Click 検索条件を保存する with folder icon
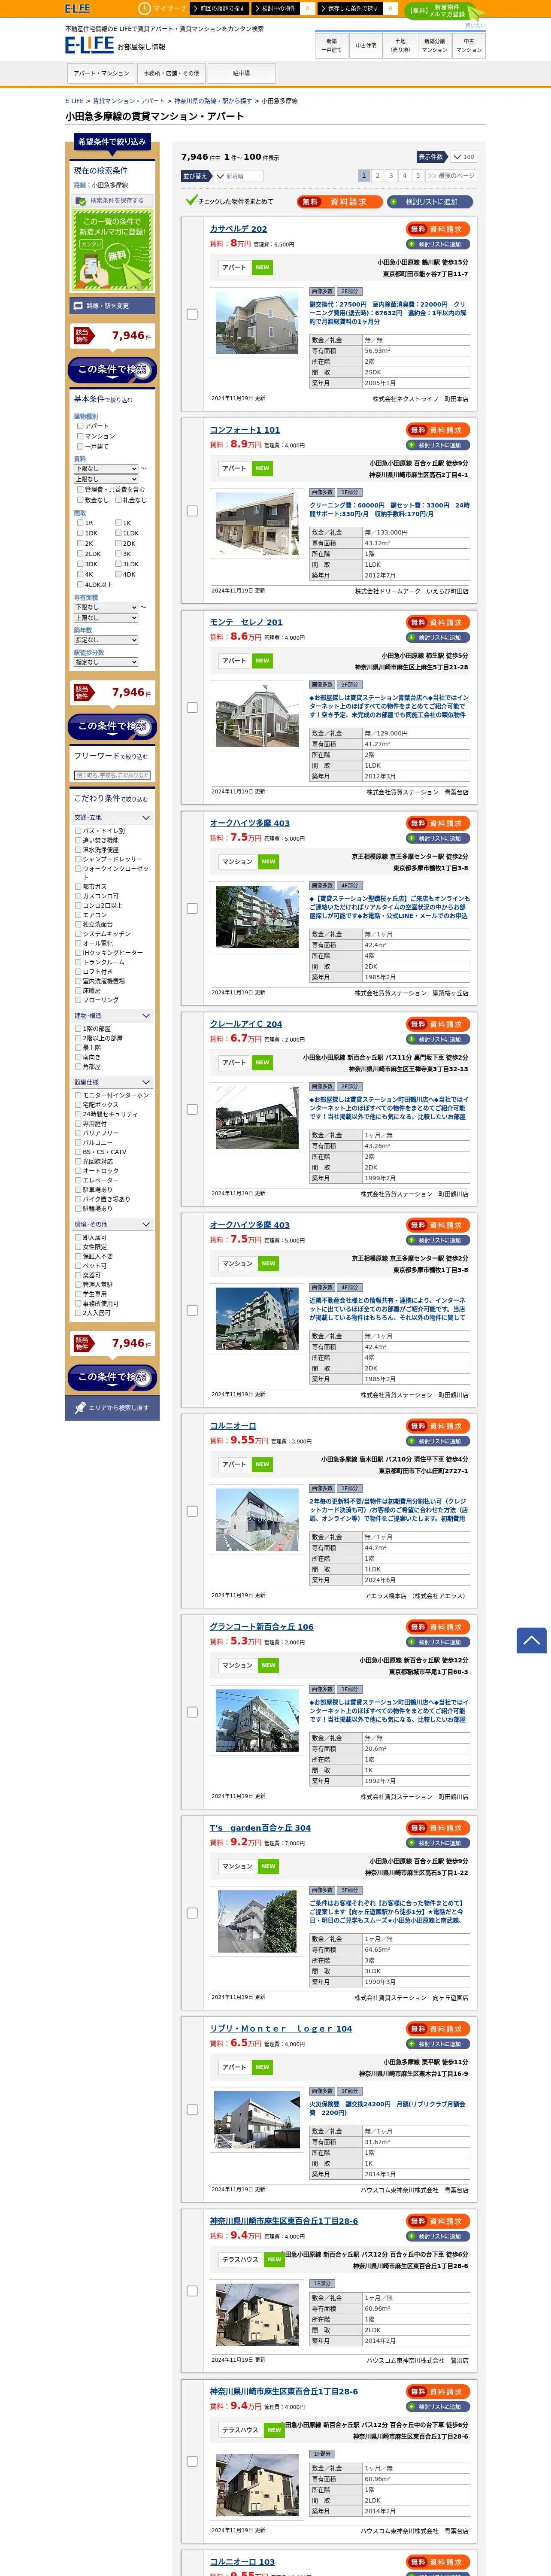This screenshot has height=2576, width=551. tap(112, 200)
